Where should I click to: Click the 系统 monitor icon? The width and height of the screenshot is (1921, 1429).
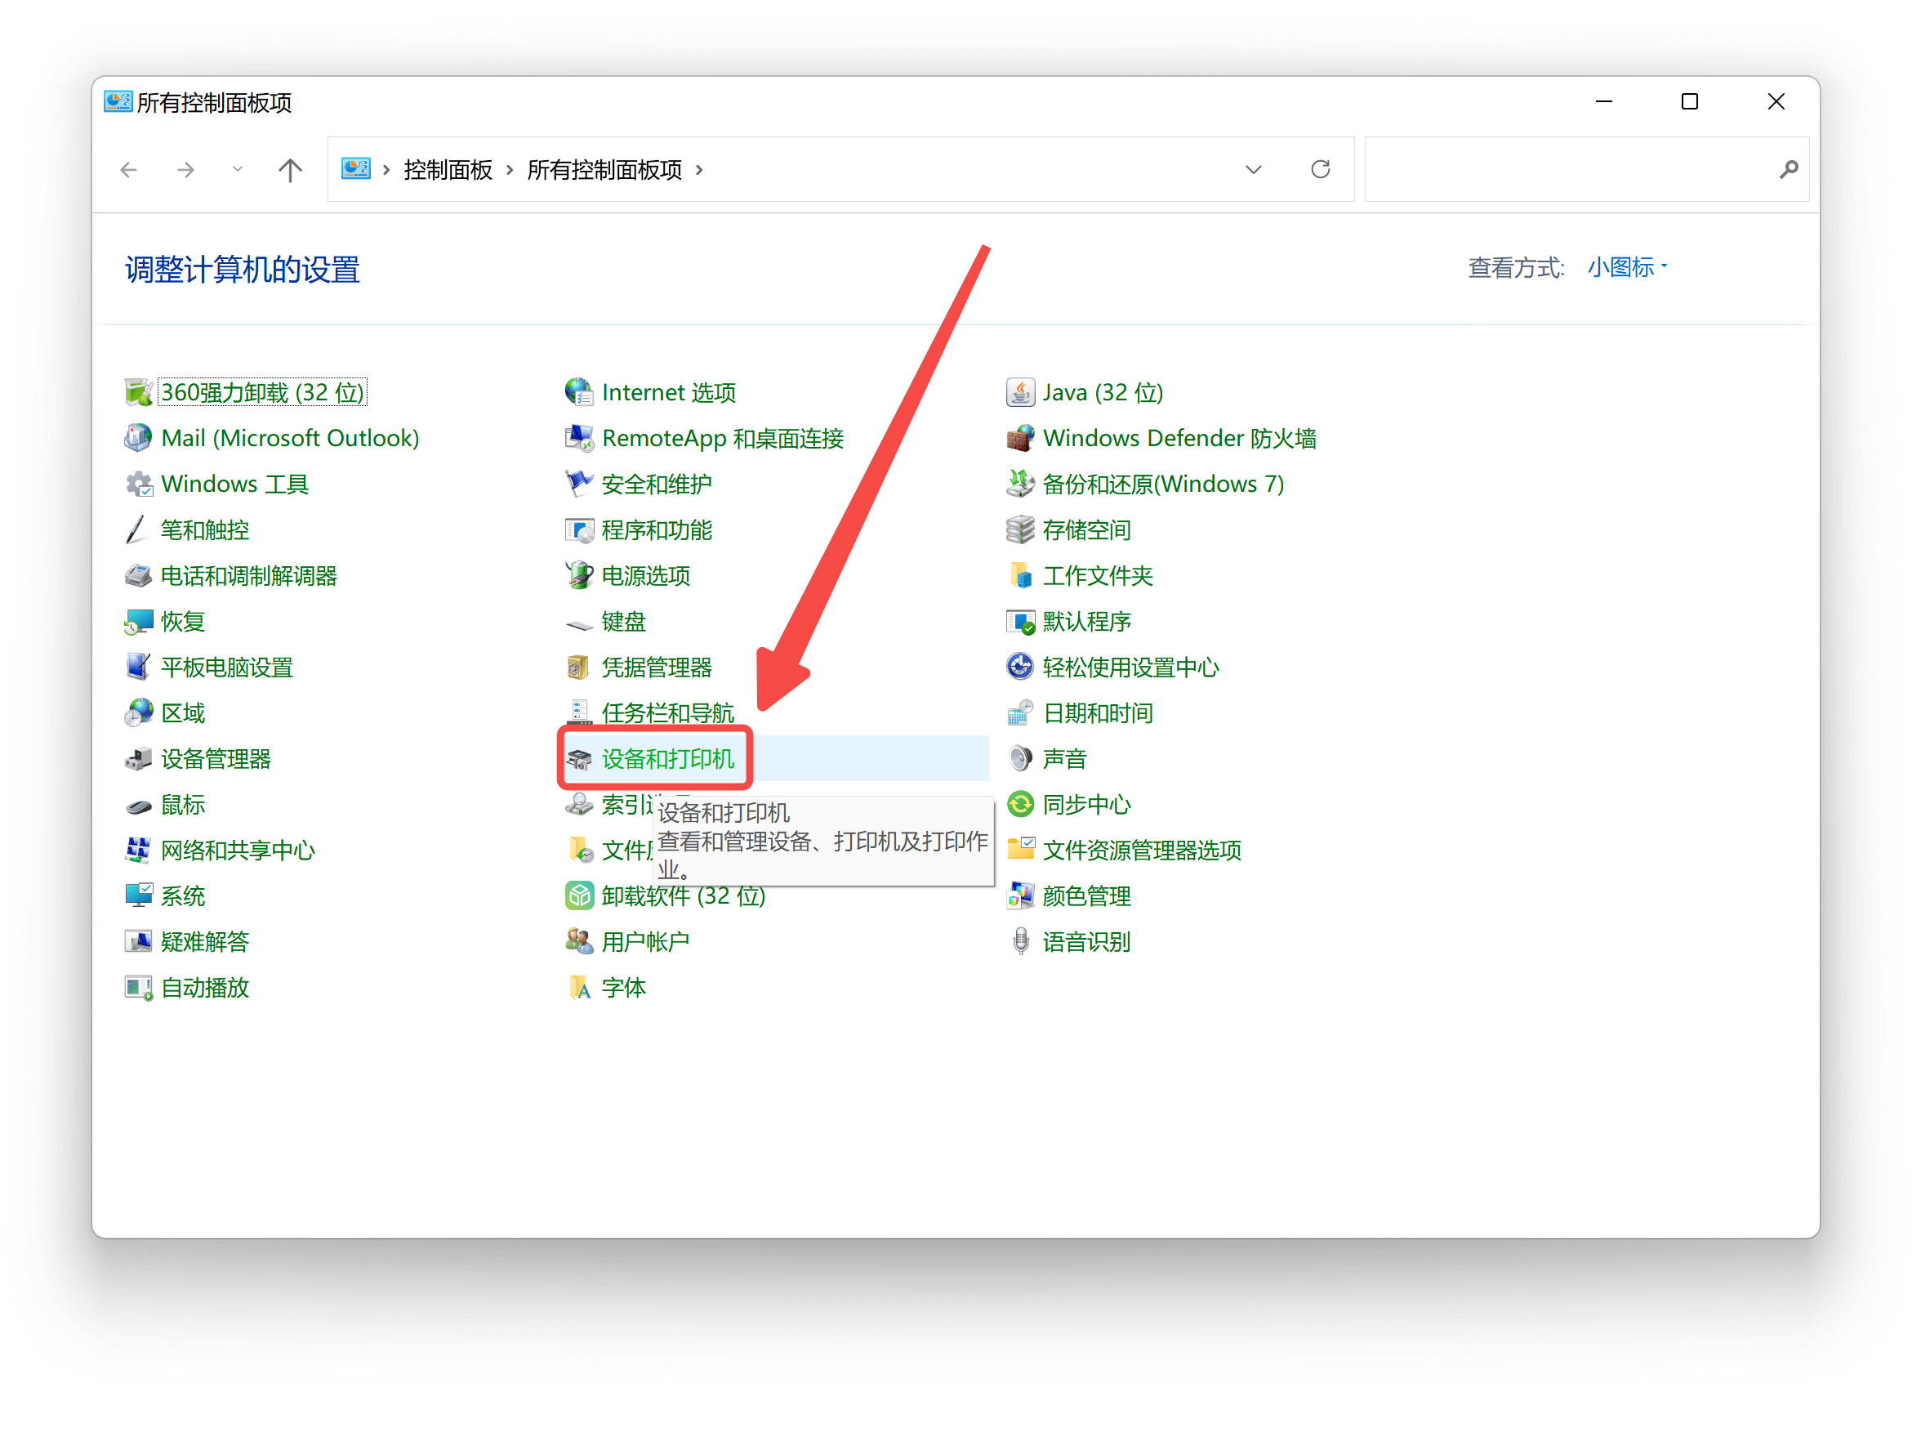pos(138,897)
